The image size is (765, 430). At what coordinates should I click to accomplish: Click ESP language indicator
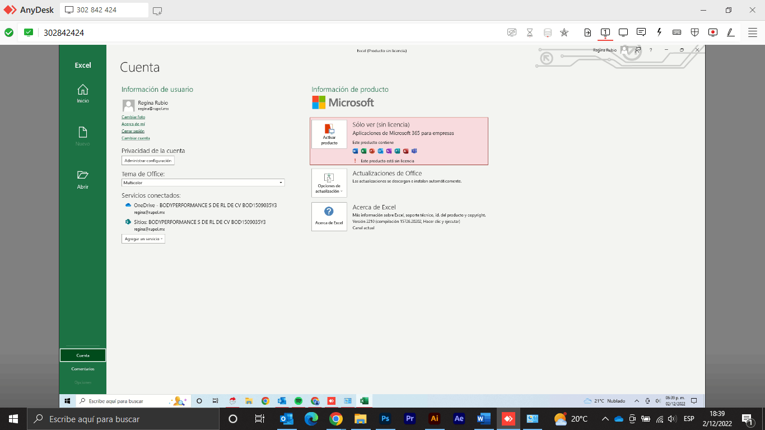(x=689, y=419)
